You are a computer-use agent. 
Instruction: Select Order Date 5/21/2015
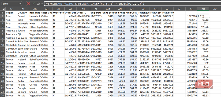pyautogui.click(x=70, y=74)
